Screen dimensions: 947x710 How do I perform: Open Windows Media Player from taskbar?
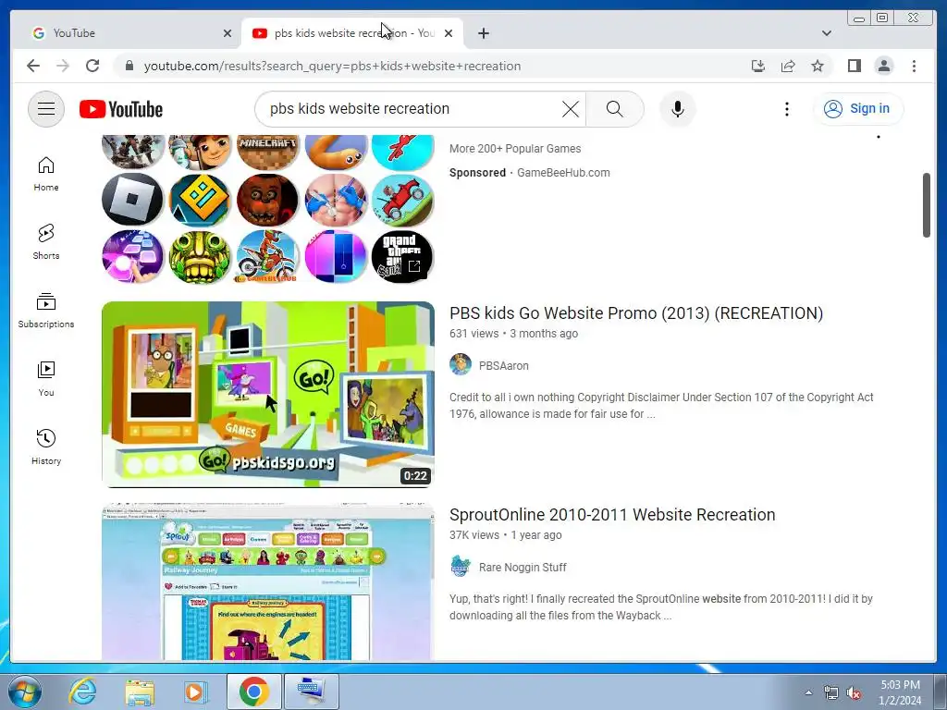(196, 692)
